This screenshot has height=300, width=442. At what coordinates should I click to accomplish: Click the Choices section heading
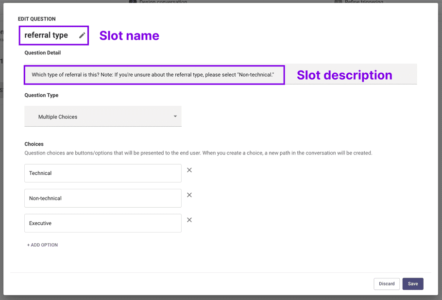pyautogui.click(x=34, y=144)
